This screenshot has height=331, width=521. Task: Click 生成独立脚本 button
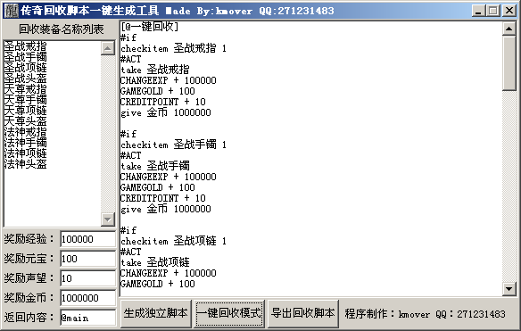click(x=155, y=313)
